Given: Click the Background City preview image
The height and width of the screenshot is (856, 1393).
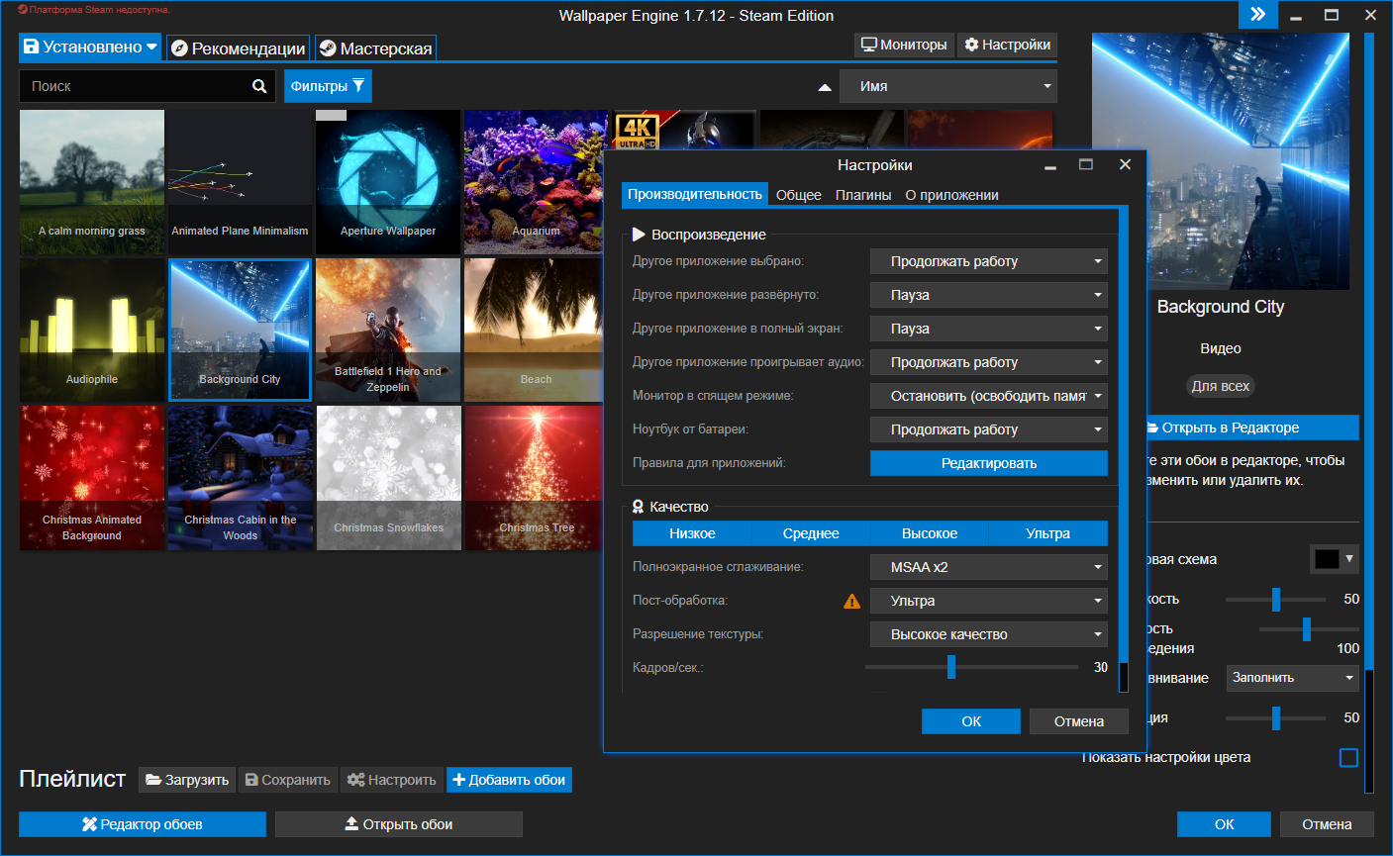Looking at the screenshot, I should (x=1221, y=161).
